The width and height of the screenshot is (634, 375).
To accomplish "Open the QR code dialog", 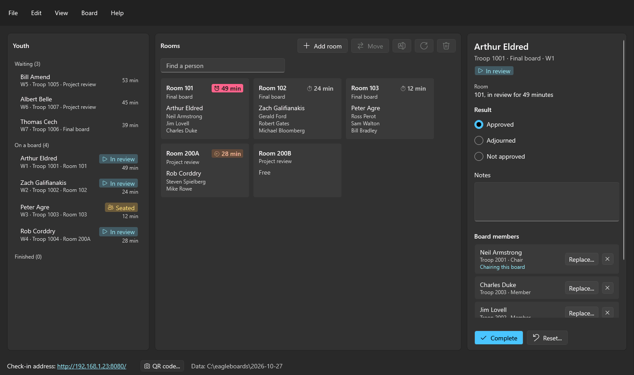I will pyautogui.click(x=162, y=366).
